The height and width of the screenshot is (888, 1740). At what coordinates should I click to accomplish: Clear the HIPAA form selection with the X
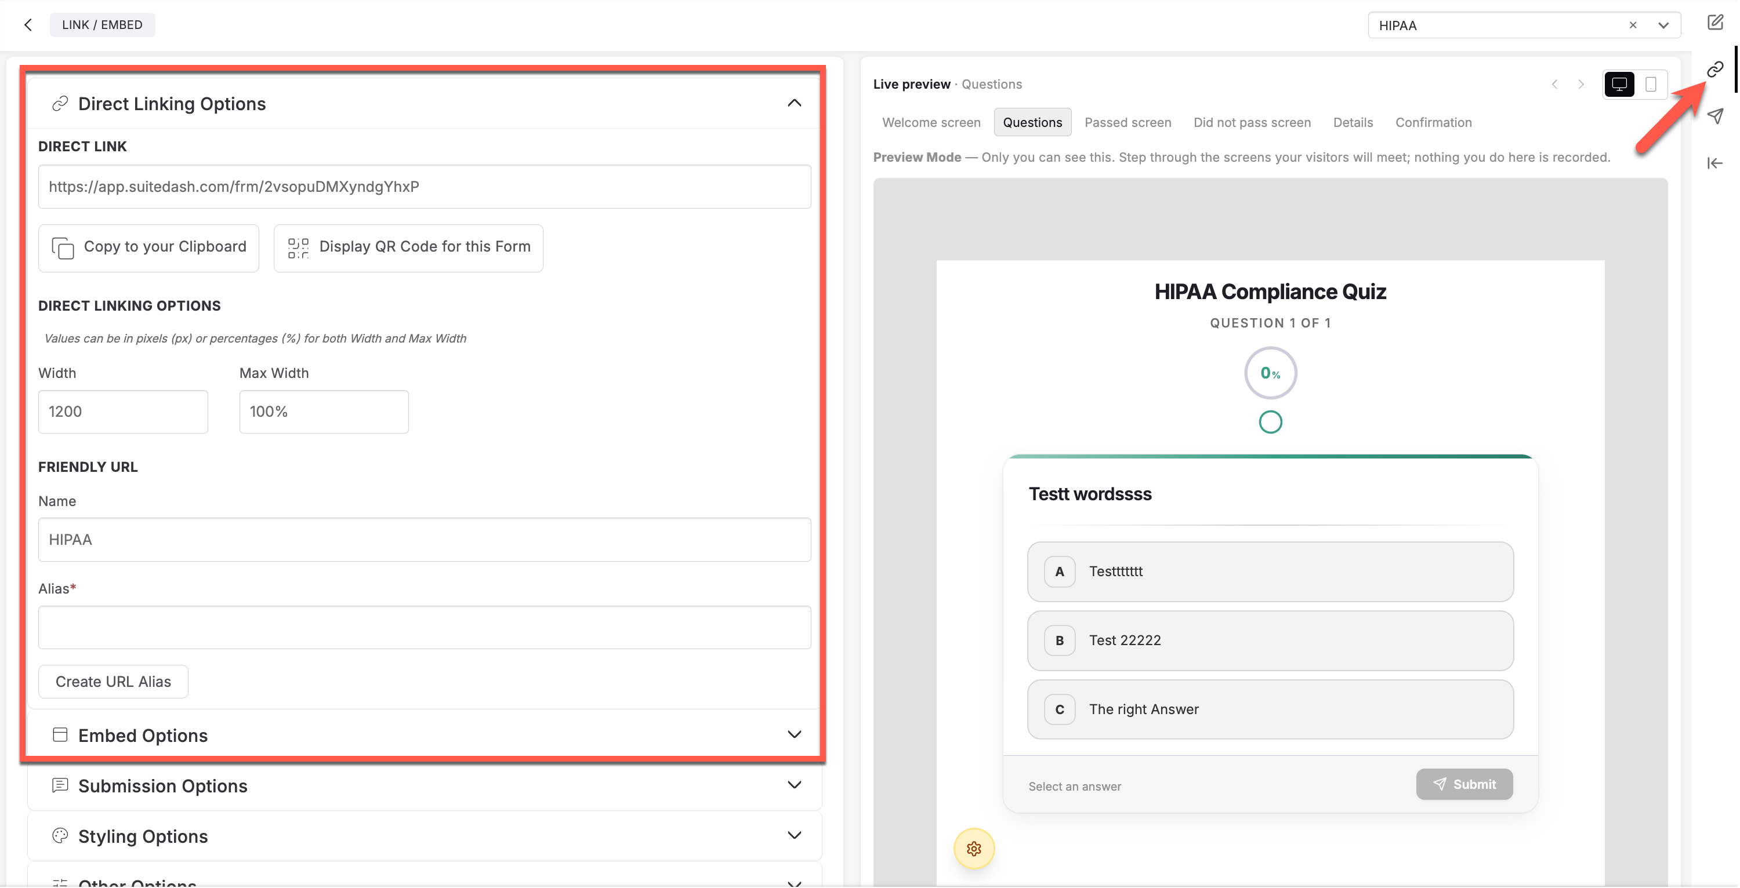tap(1633, 25)
